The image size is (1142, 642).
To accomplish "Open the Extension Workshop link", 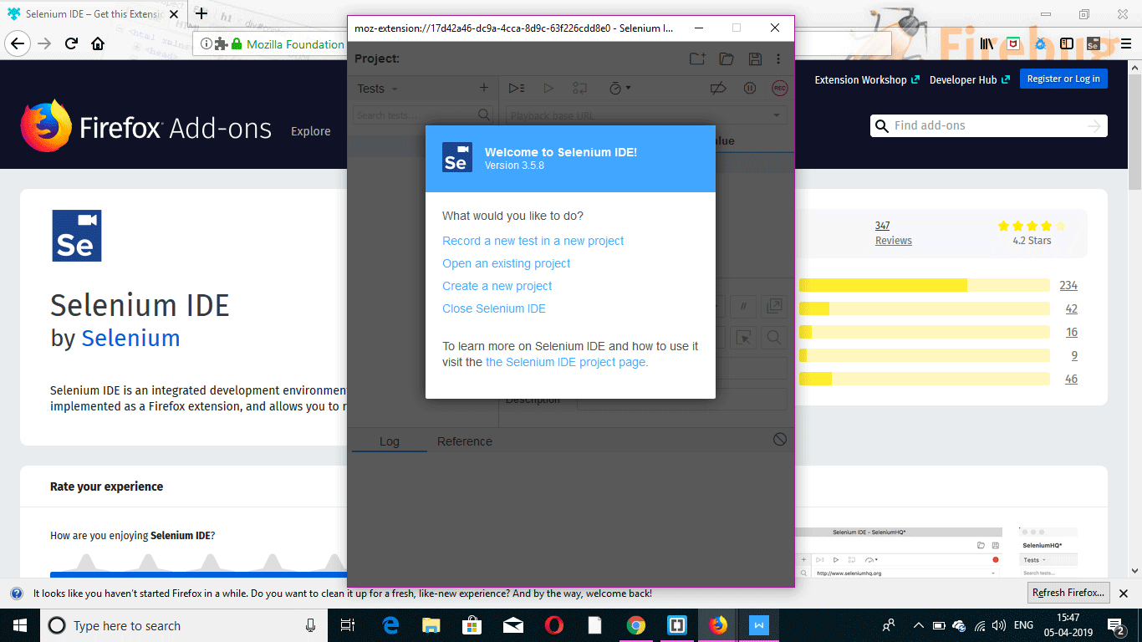I will point(867,79).
